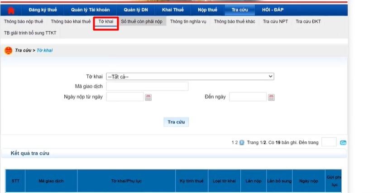
Task: Open the Quản lý DN menu
Action: (136, 10)
